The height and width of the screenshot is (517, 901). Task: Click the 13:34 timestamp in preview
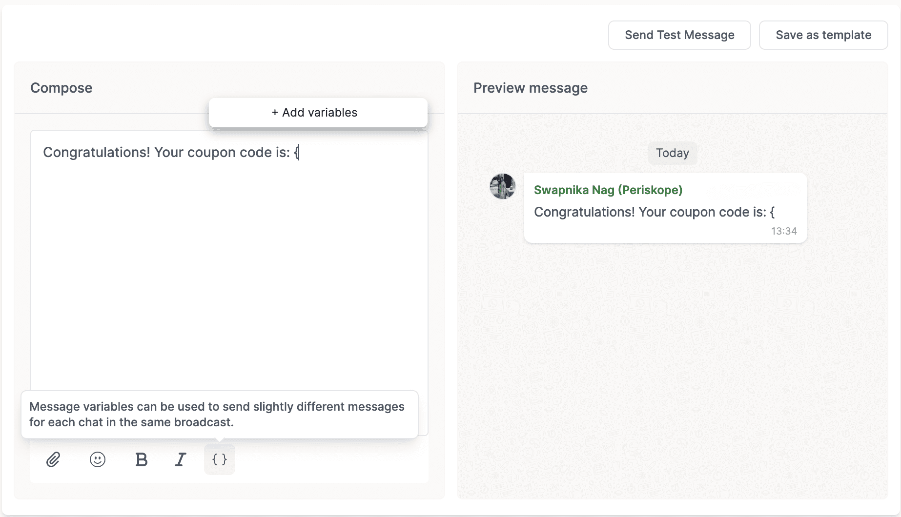point(784,231)
